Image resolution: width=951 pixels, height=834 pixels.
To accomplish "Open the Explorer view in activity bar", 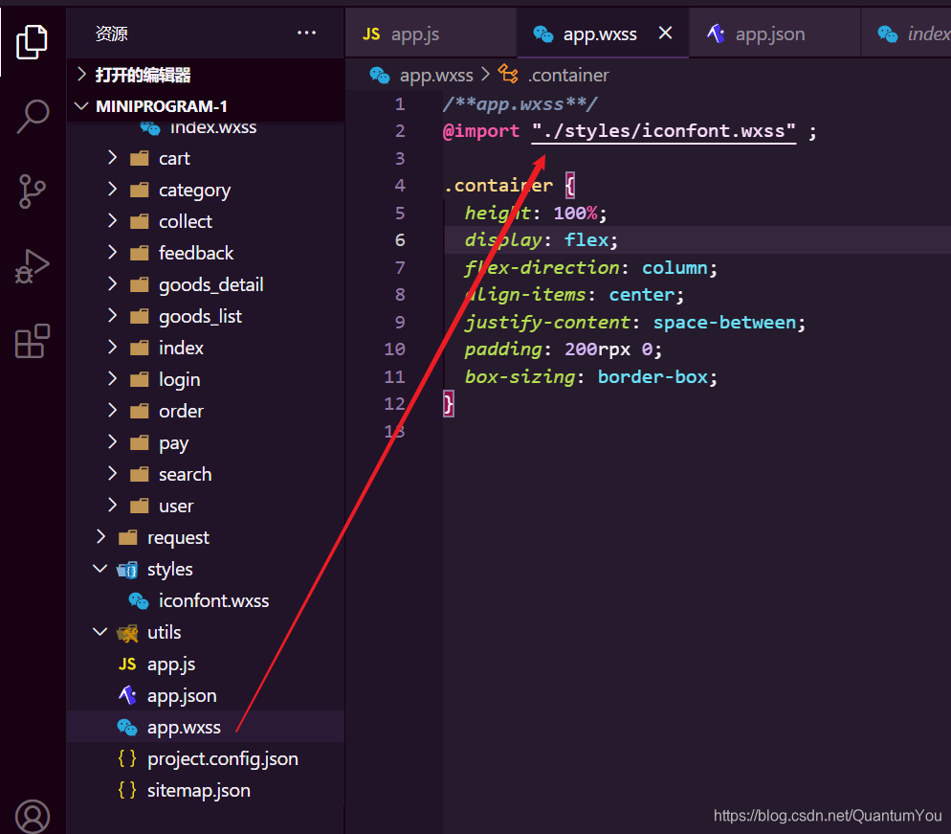I will pyautogui.click(x=33, y=42).
